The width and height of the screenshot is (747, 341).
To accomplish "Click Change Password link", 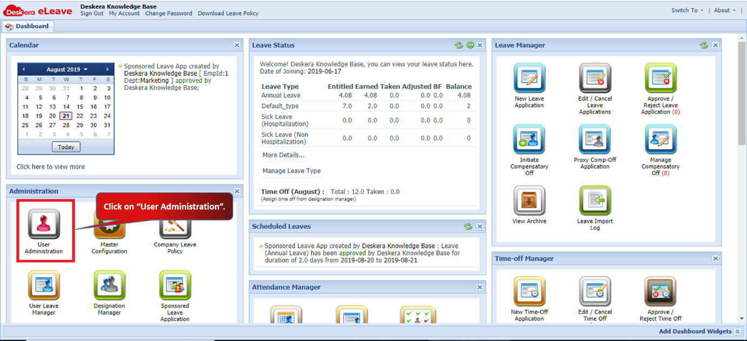I will [x=169, y=14].
